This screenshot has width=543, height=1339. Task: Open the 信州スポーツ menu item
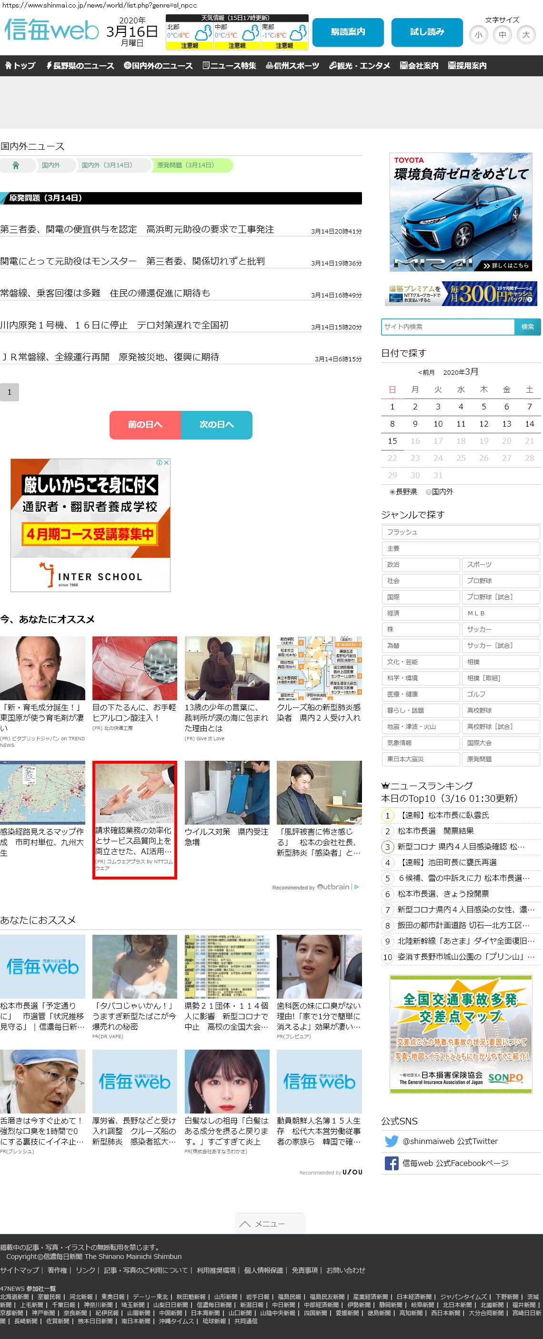click(x=292, y=65)
